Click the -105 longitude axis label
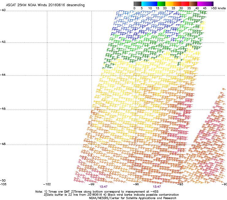The height and width of the screenshot is (200, 227). [x=3, y=184]
